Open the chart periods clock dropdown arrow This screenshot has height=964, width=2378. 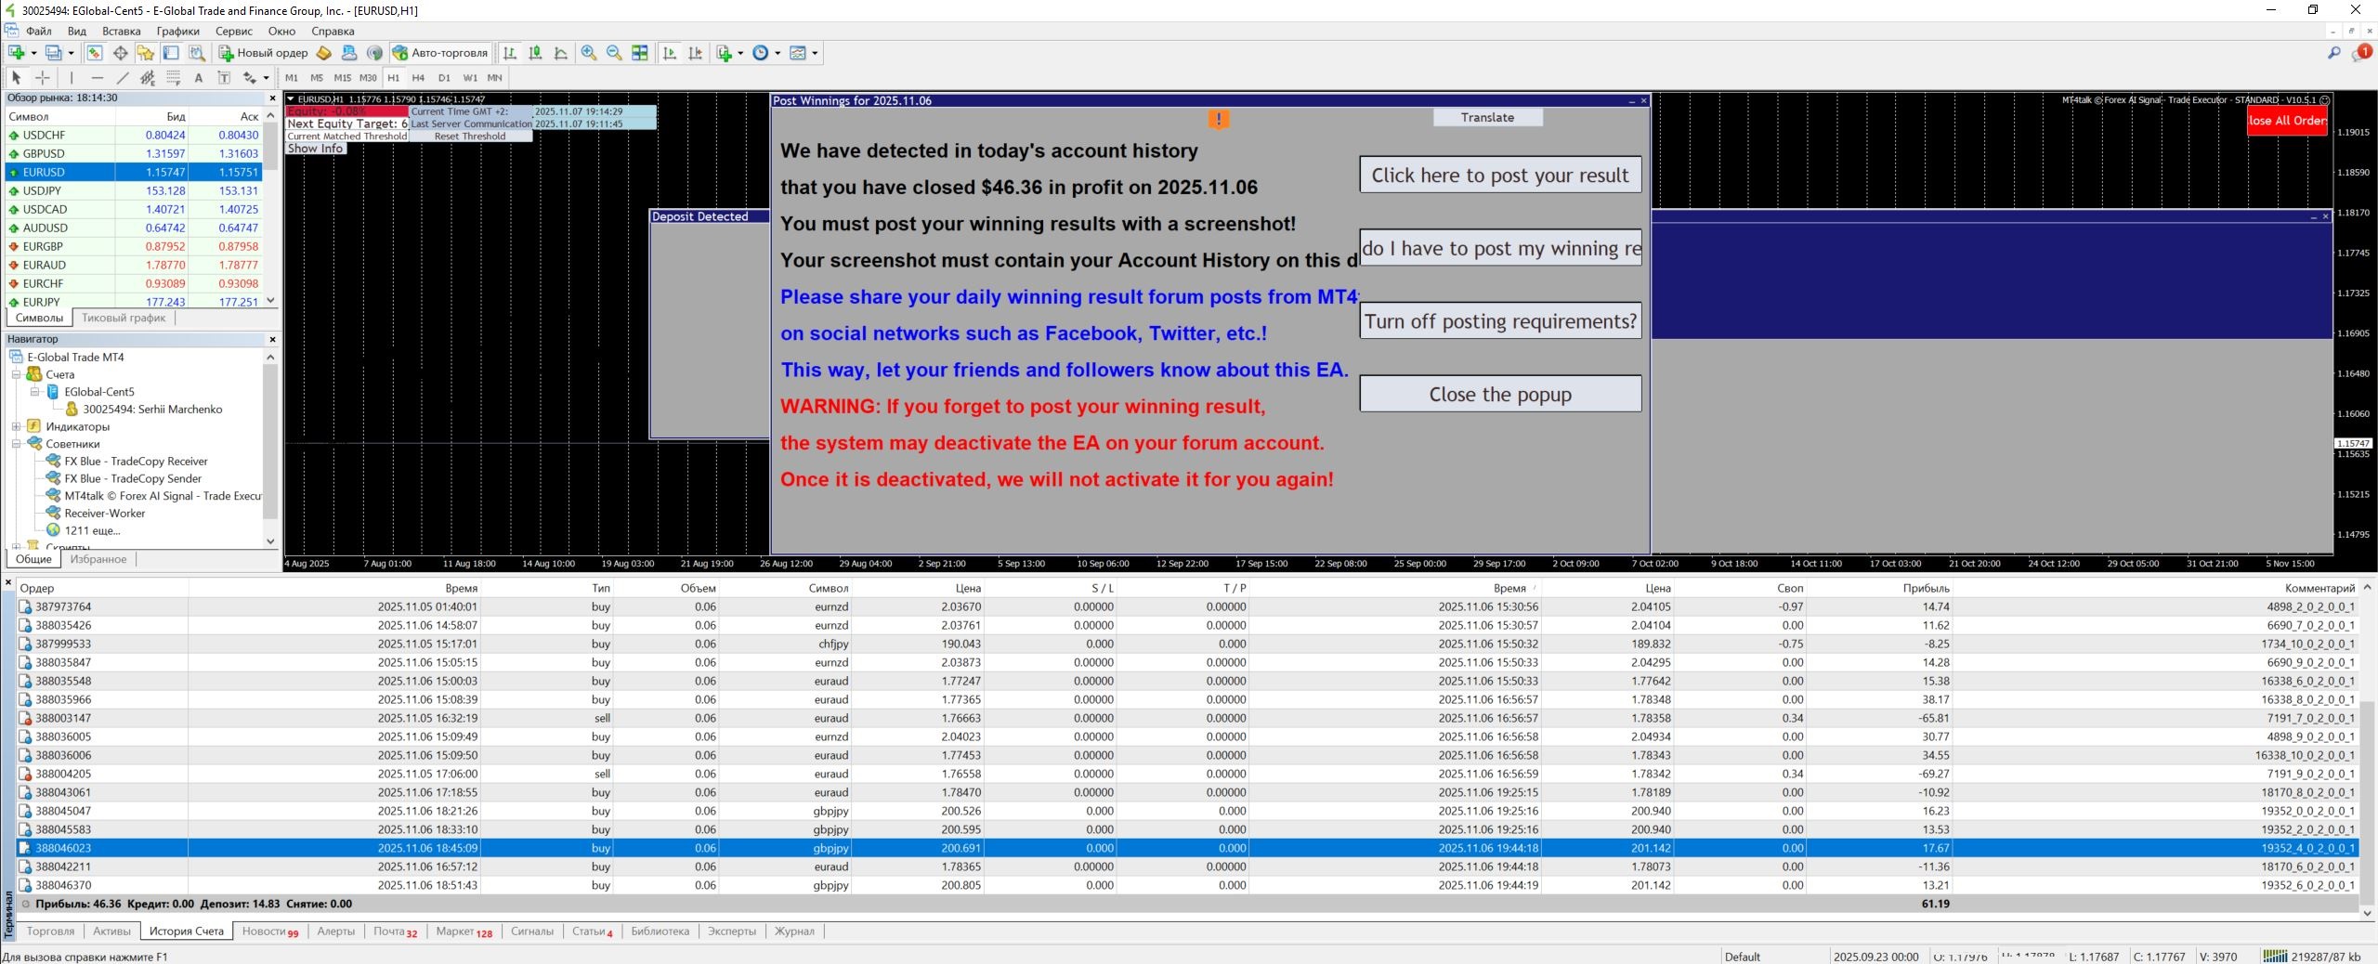click(x=777, y=53)
